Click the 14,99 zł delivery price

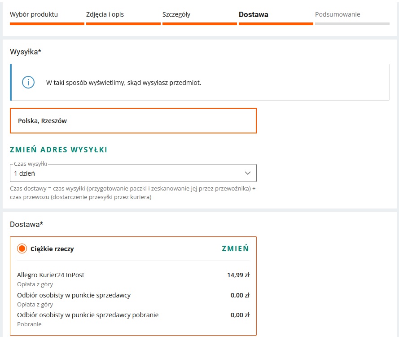click(238, 275)
